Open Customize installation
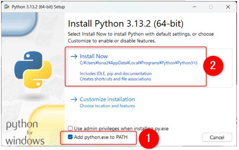Viewport: 239px width, 150px height. point(107,100)
